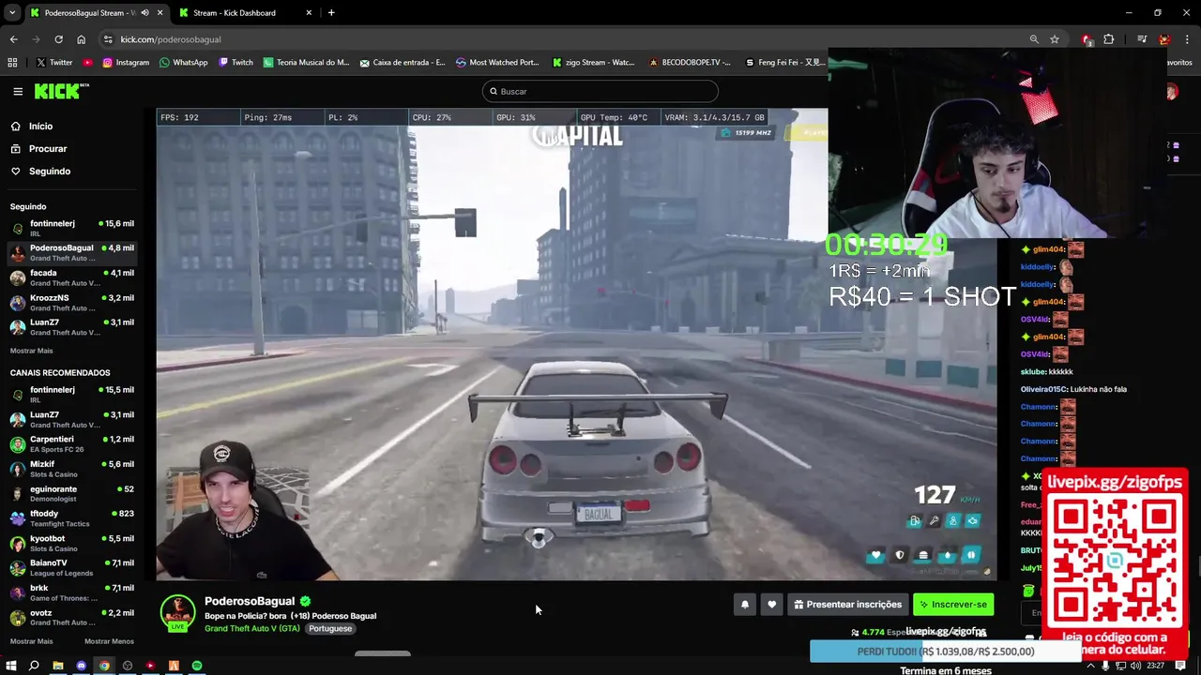This screenshot has width=1201, height=675.
Task: Open the YouTube icon bookmark
Action: 87,63
